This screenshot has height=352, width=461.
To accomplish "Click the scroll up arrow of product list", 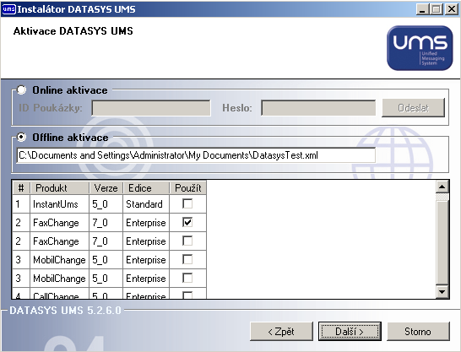I will coord(442,187).
